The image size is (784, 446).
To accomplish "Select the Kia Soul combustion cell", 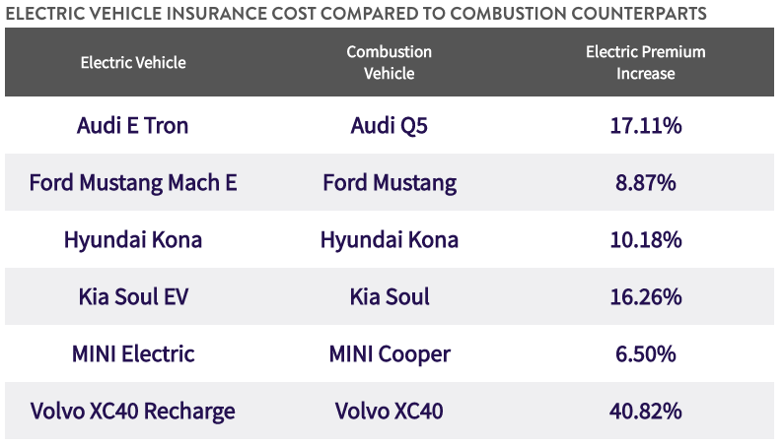I will pos(390,297).
